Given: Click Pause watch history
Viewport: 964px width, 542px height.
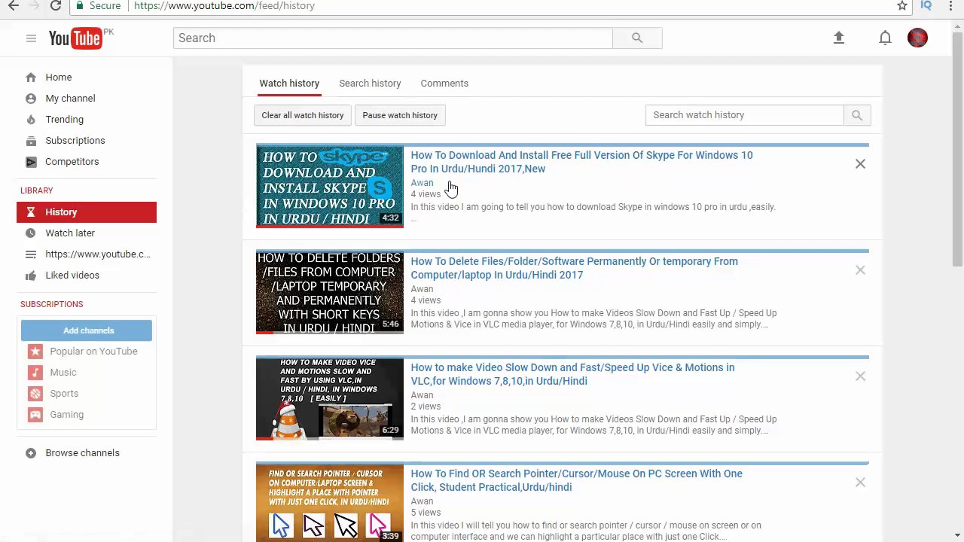Looking at the screenshot, I should click(400, 115).
